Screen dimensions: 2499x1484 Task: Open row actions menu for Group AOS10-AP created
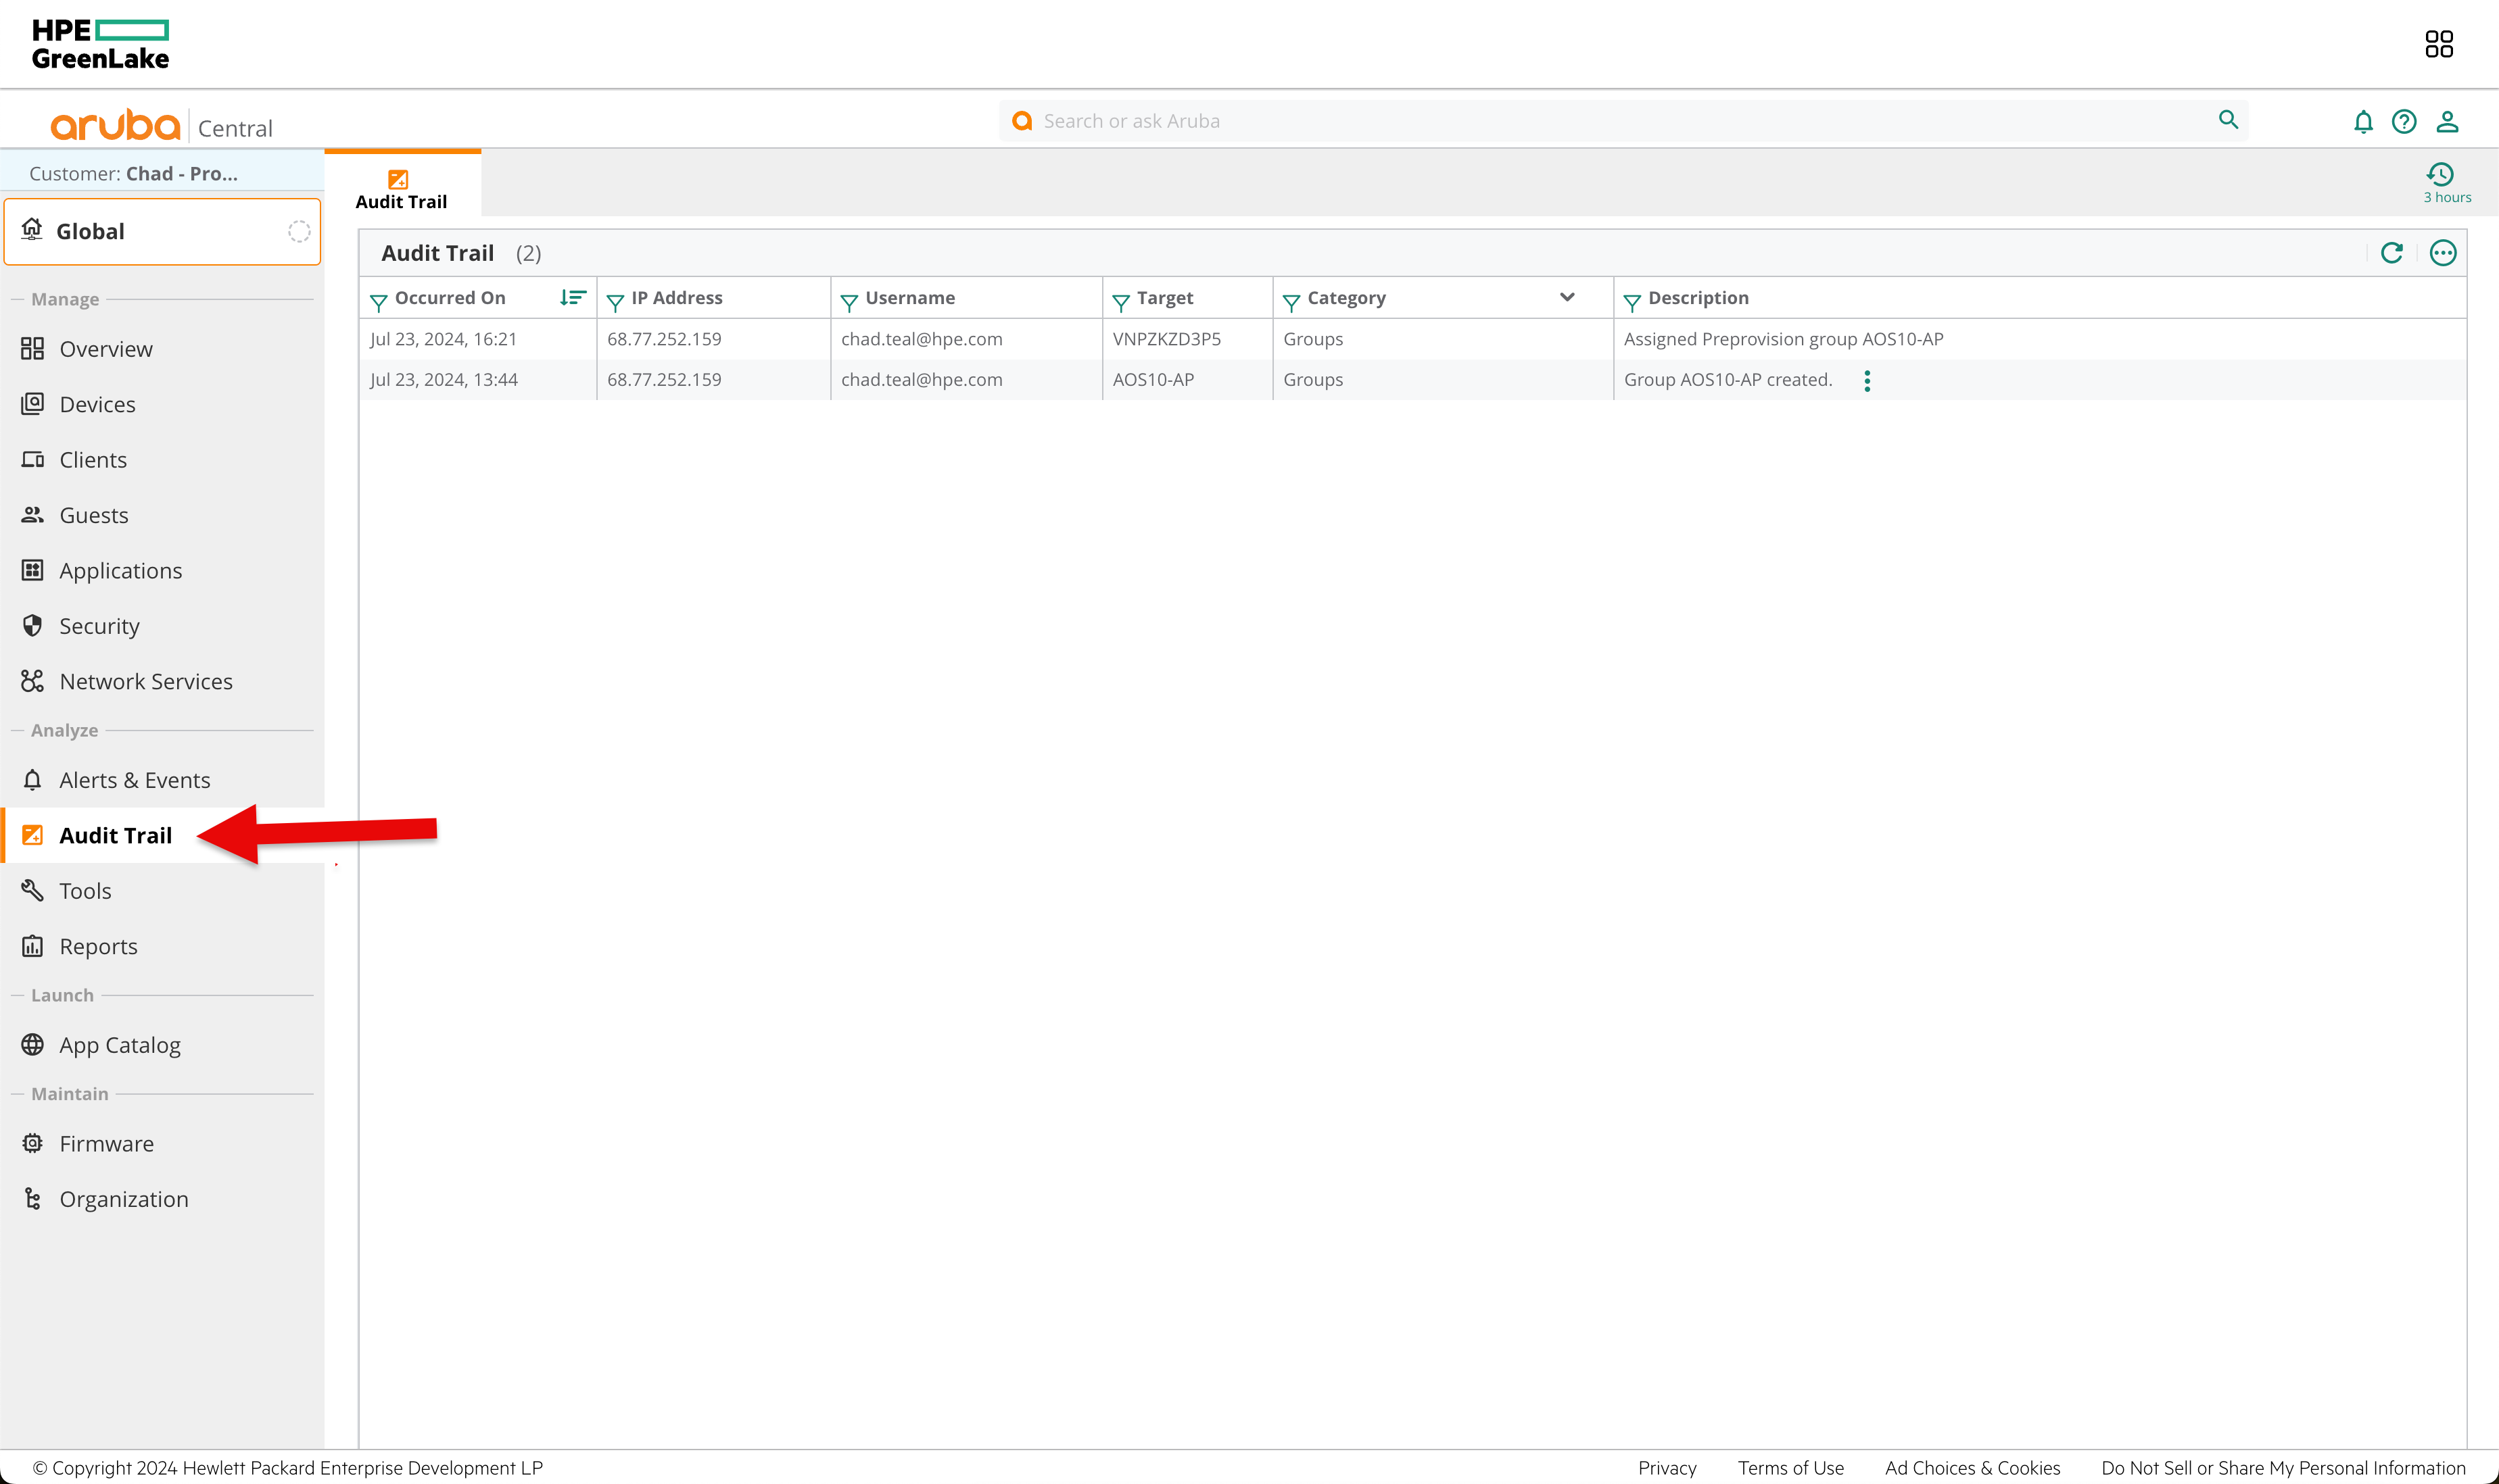1867,380
